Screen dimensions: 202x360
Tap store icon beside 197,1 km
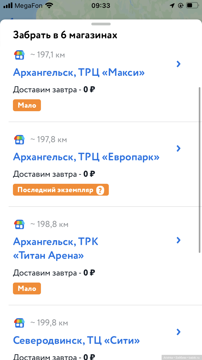coord(19,55)
